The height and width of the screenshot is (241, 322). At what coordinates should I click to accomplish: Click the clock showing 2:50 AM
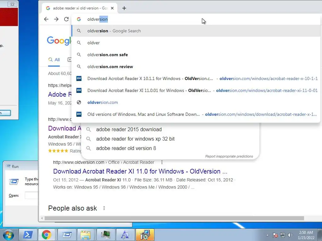(x=306, y=235)
